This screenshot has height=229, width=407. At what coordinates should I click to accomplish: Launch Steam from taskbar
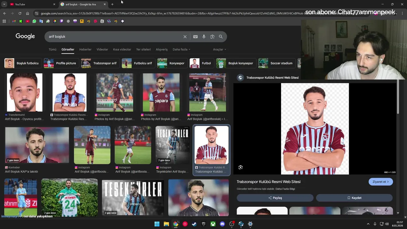pyautogui.click(x=194, y=224)
